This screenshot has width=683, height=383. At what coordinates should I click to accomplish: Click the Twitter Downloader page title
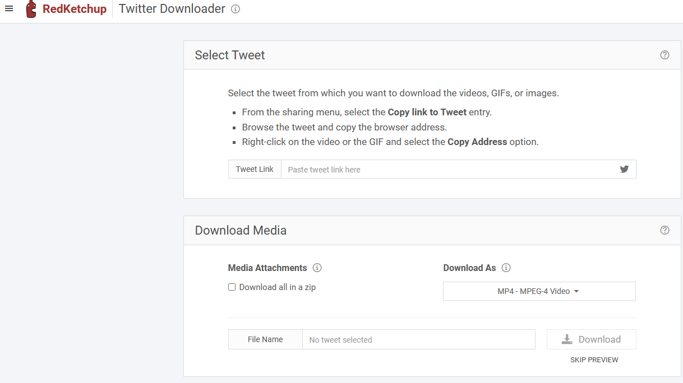click(x=172, y=9)
